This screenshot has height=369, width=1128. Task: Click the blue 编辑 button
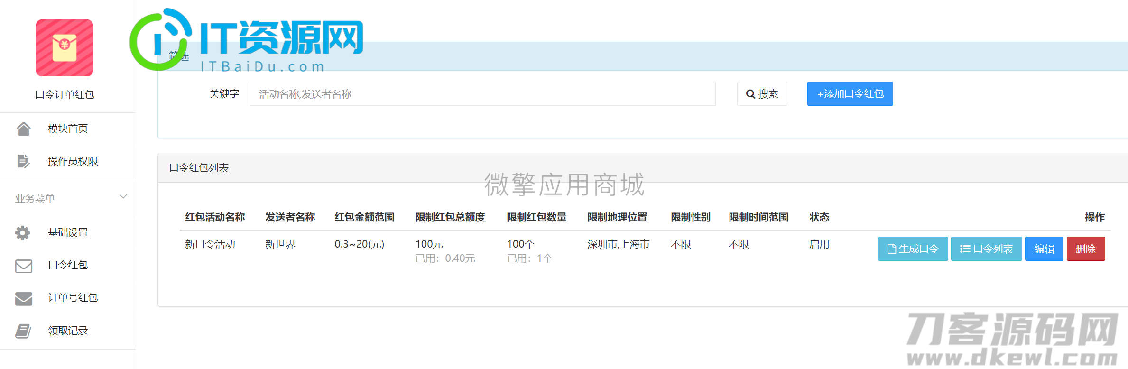[x=1044, y=249]
